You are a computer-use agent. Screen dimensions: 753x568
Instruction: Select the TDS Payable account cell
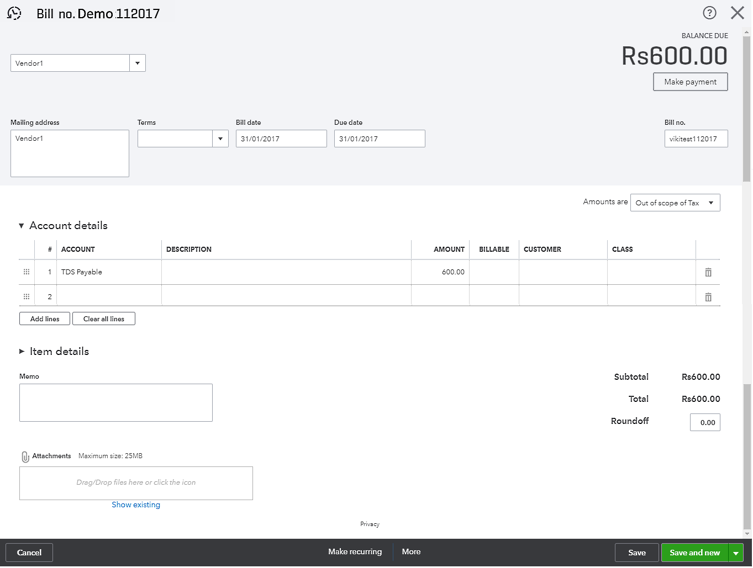(x=109, y=272)
